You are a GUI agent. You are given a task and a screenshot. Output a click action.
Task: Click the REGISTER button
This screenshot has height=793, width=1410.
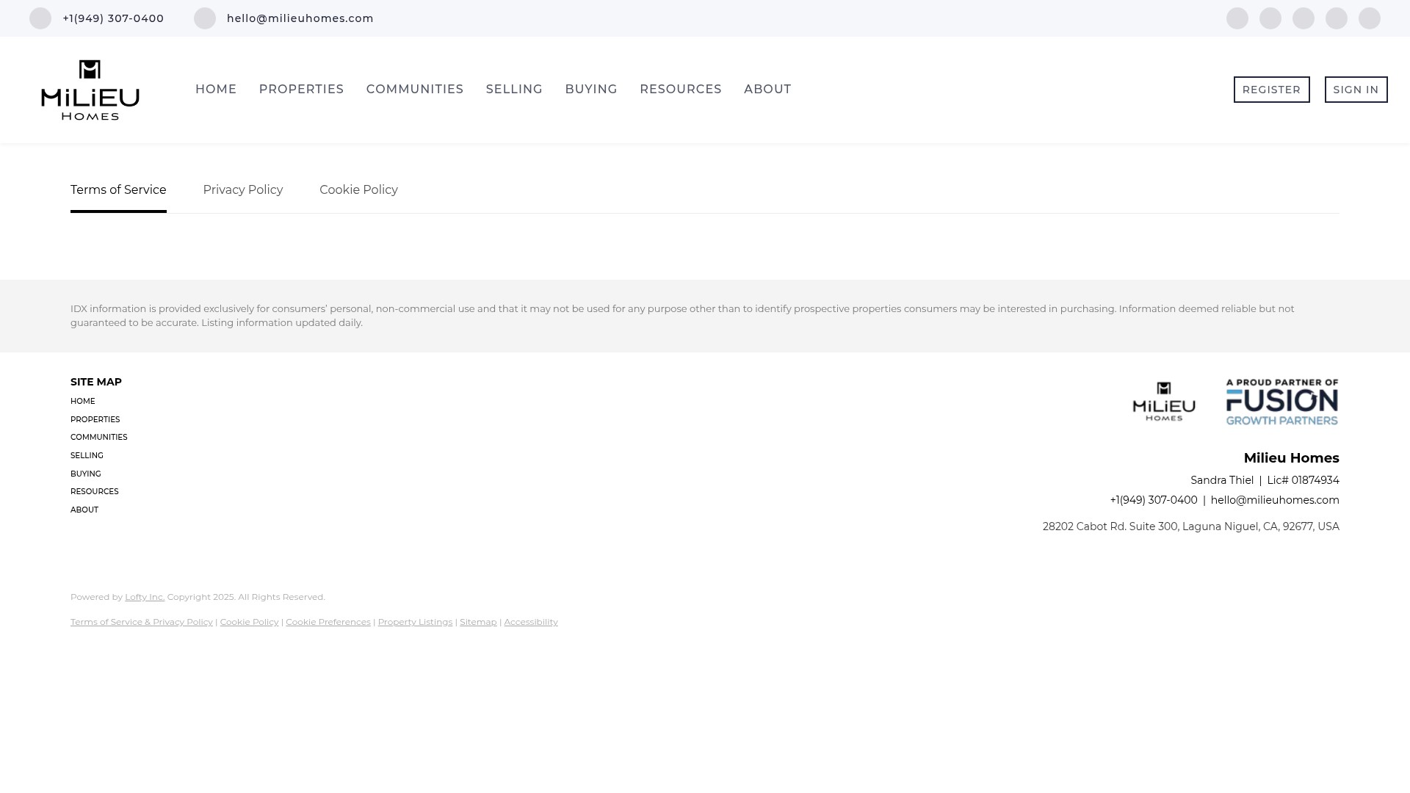click(x=1272, y=90)
